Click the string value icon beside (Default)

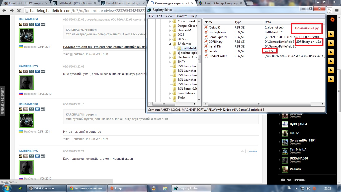coord(206,27)
